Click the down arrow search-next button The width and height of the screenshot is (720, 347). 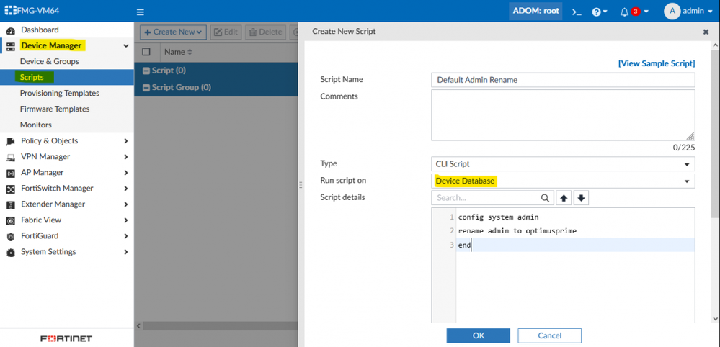pos(581,198)
